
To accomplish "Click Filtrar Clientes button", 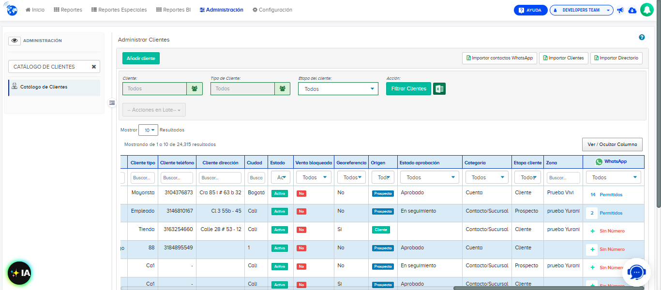I will pos(408,88).
